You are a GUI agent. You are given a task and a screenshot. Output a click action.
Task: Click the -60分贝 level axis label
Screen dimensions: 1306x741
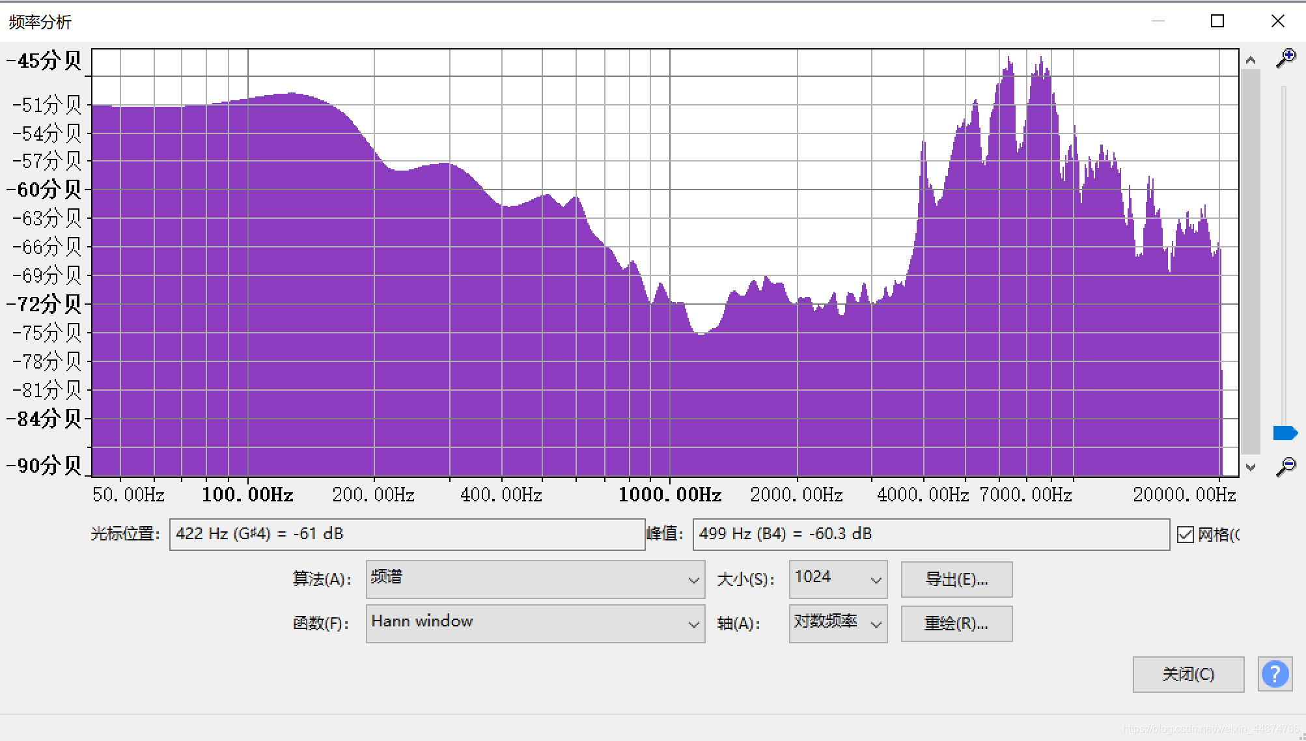[44, 189]
